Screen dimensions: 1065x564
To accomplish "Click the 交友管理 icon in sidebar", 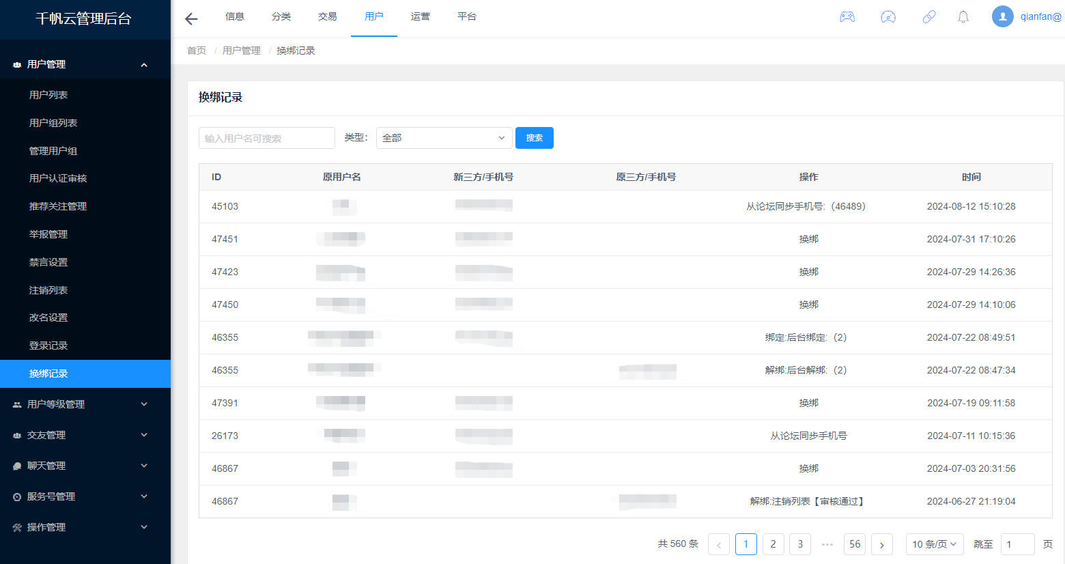I will 17,436.
